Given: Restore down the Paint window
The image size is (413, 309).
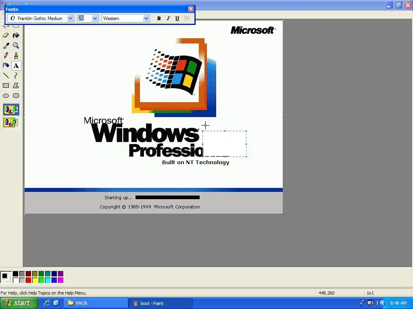Looking at the screenshot, I should (x=398, y=5).
